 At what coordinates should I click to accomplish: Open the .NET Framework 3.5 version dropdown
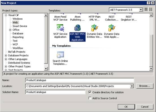141,10
